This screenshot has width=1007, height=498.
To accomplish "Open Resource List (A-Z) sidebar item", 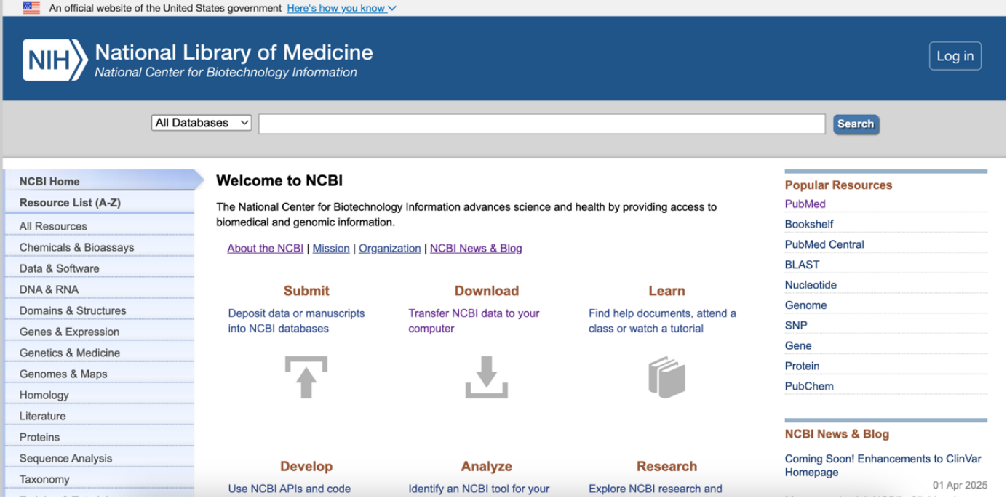I will coord(70,203).
